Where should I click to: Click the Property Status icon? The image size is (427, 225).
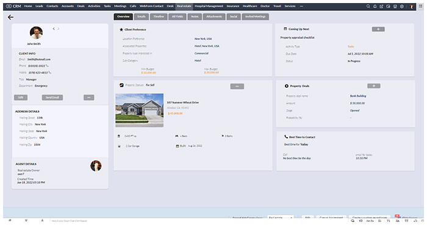121,85
